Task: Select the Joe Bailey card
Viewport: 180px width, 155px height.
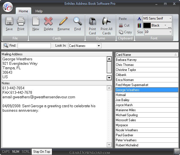Action: coord(147,100)
